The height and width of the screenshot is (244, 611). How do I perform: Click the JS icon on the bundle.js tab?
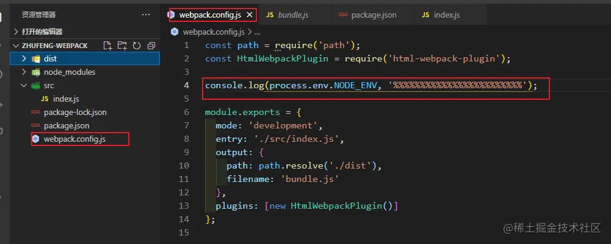click(x=270, y=15)
